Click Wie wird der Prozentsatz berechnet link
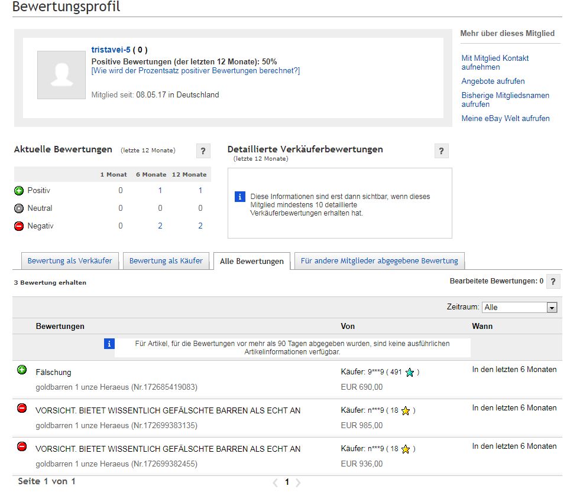The image size is (583, 499). 195,71
